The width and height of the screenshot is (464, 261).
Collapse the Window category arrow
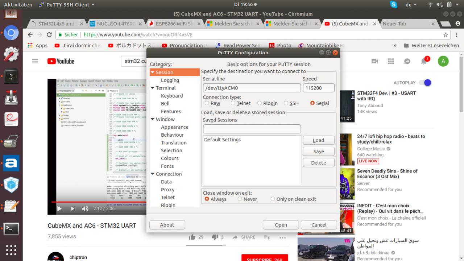point(153,119)
